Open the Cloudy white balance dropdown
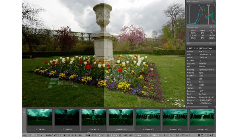 pos(142,135)
